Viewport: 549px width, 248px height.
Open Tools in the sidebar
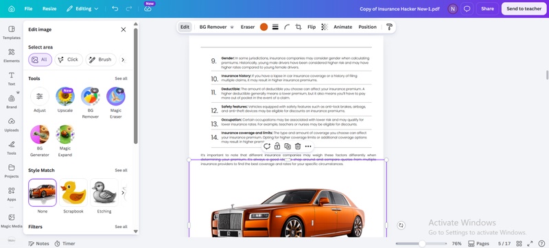[x=12, y=148]
